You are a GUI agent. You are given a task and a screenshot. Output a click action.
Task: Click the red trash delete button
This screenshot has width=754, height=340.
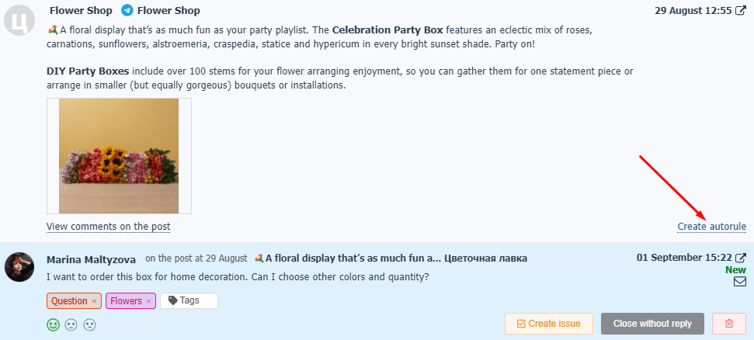(729, 324)
